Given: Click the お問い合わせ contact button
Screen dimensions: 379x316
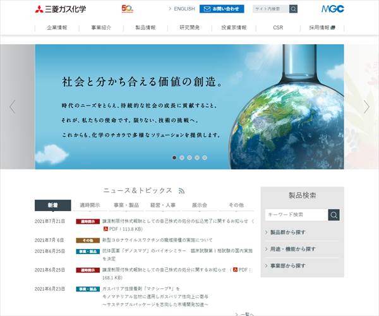Looking at the screenshot, I should point(222,9).
